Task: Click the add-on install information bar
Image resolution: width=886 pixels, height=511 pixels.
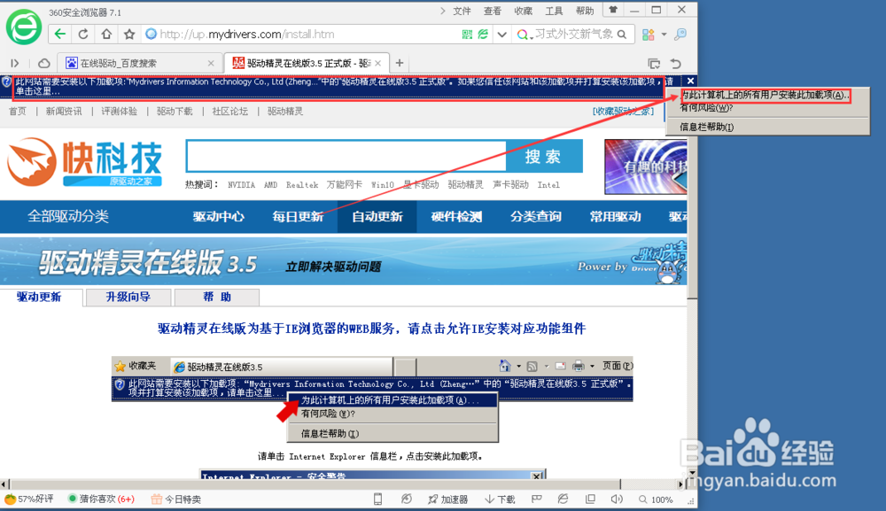Action: tap(338, 87)
